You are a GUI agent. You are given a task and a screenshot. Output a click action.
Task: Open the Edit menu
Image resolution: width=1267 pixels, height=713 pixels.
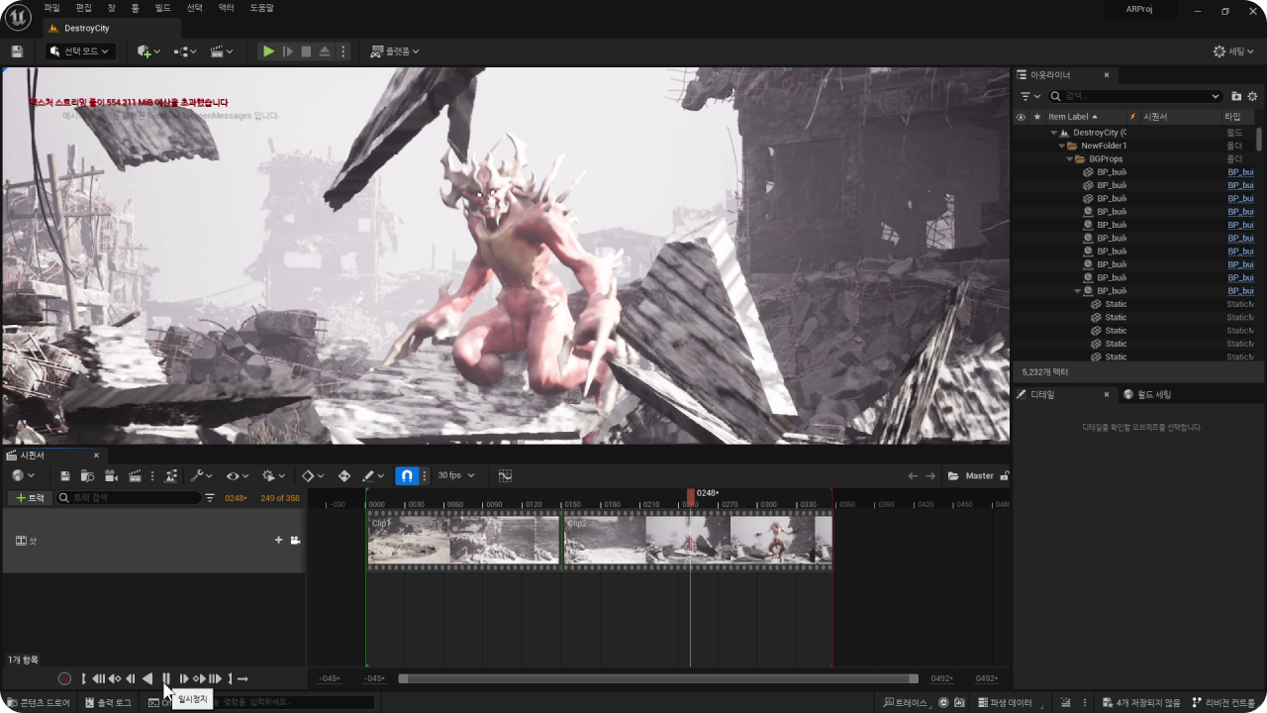click(83, 8)
